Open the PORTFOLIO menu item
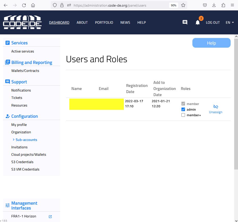This screenshot has width=238, height=222. coord(104,22)
